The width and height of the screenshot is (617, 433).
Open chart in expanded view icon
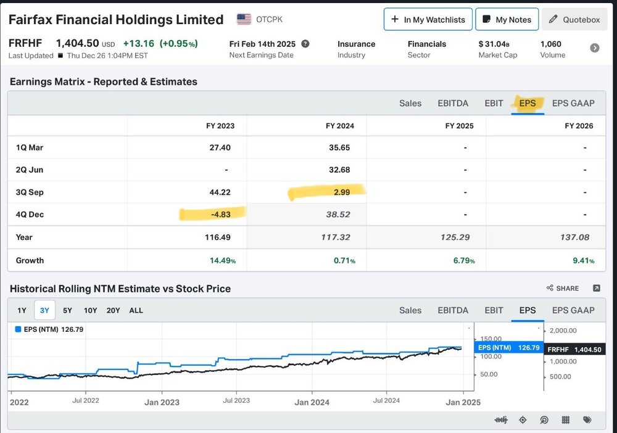tap(597, 288)
